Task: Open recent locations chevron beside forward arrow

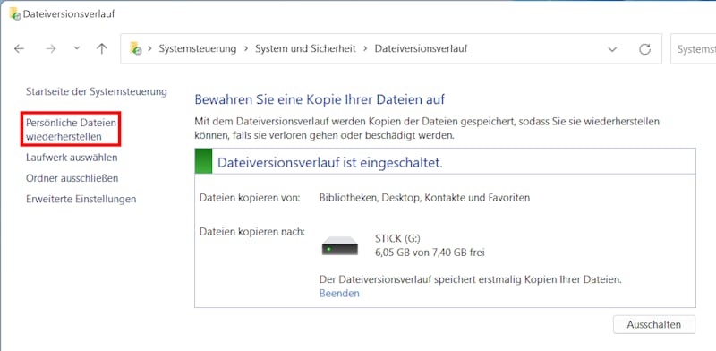Action: click(x=77, y=48)
